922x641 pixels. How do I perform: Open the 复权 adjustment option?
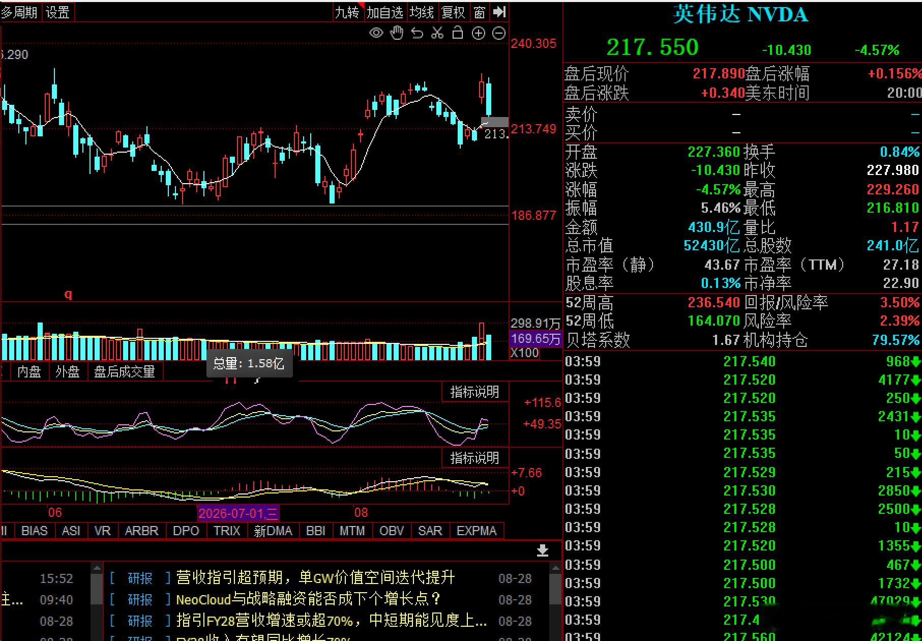(x=454, y=12)
